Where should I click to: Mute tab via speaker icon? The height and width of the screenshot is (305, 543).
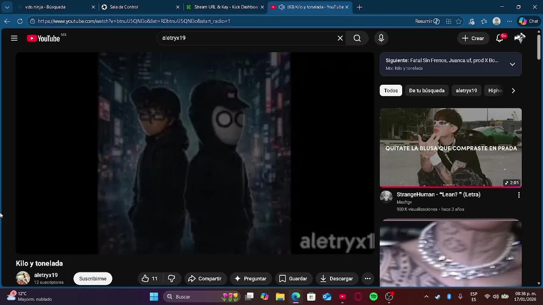click(282, 7)
